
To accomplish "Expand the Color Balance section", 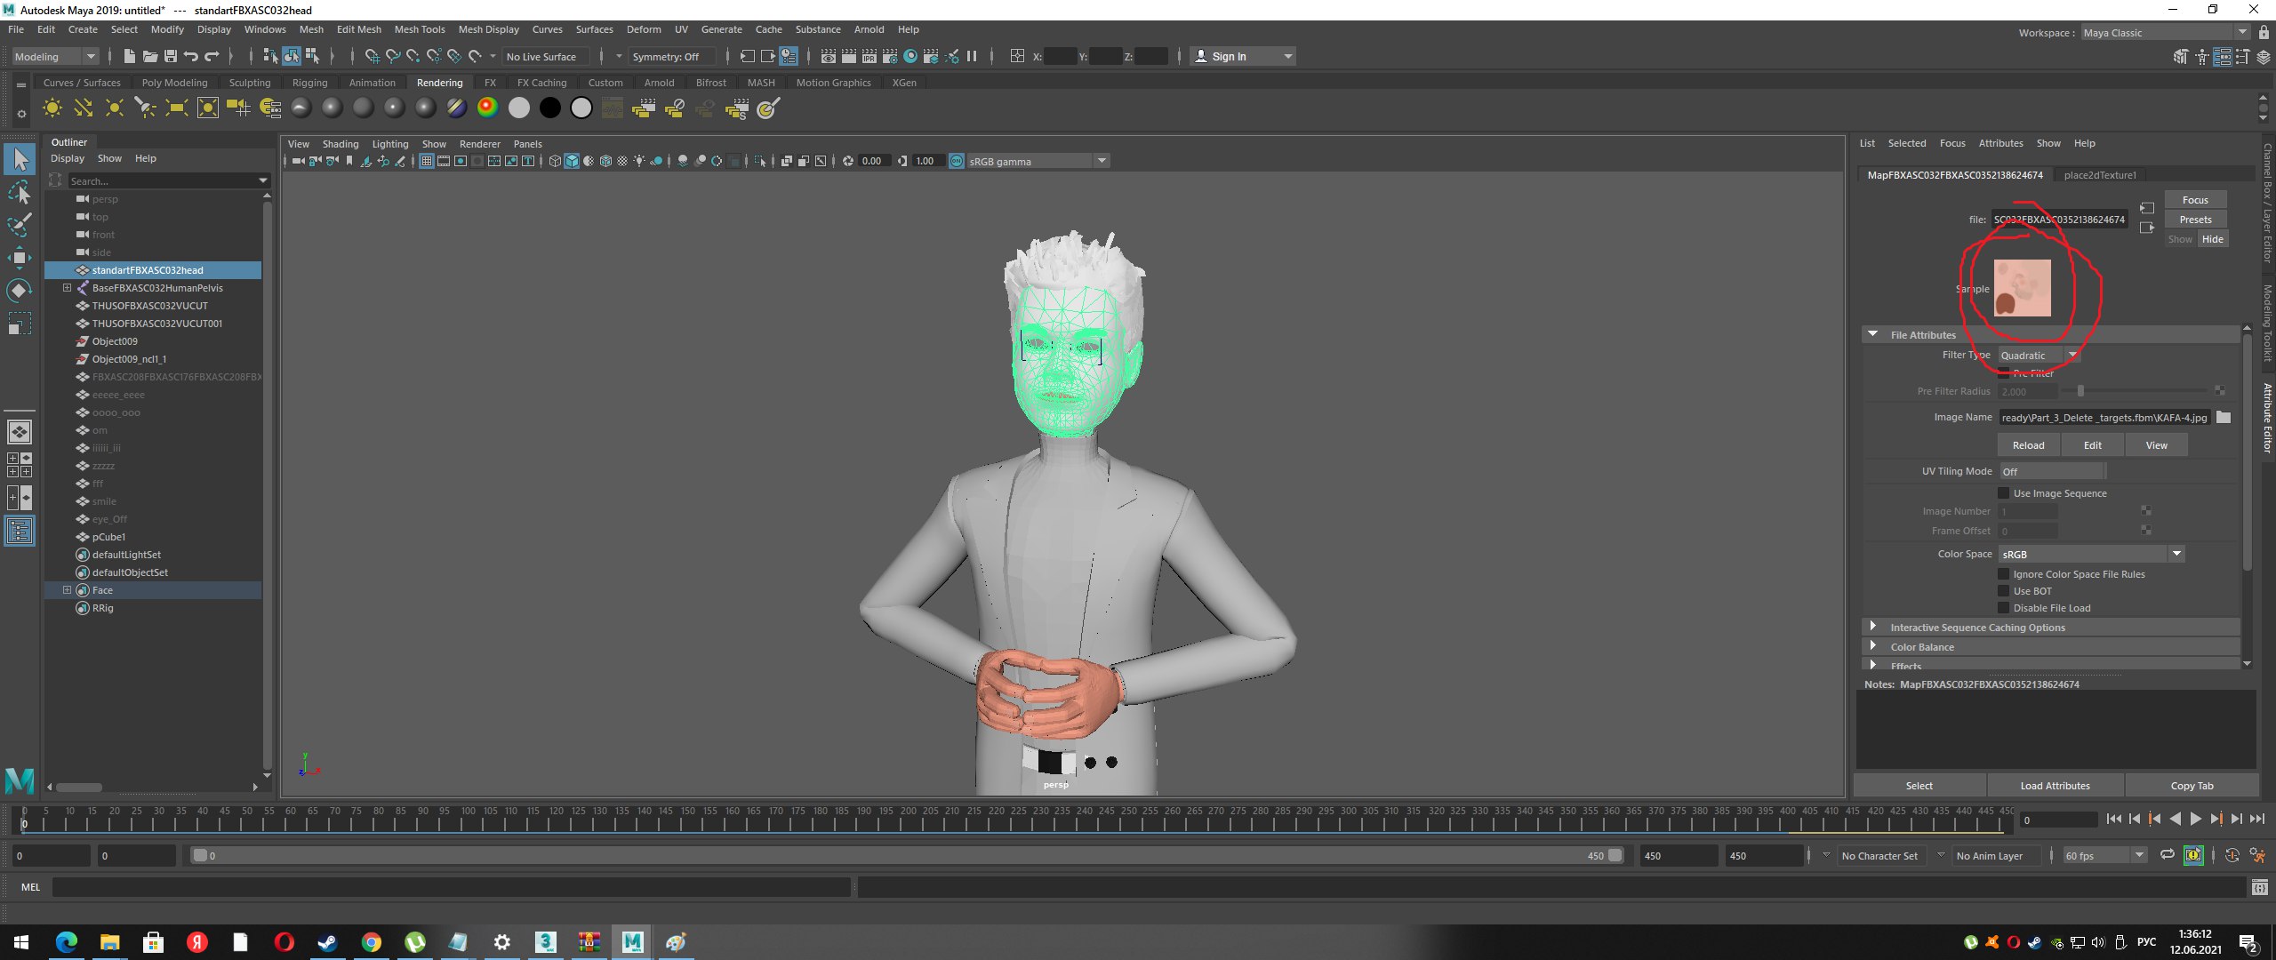I will [x=1873, y=646].
